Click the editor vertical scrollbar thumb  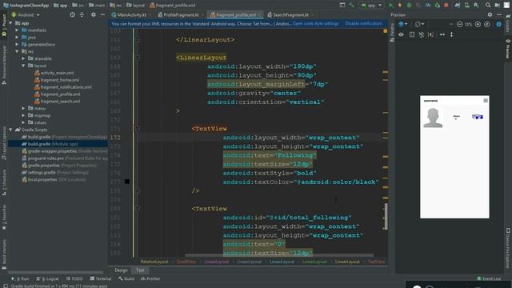386,216
